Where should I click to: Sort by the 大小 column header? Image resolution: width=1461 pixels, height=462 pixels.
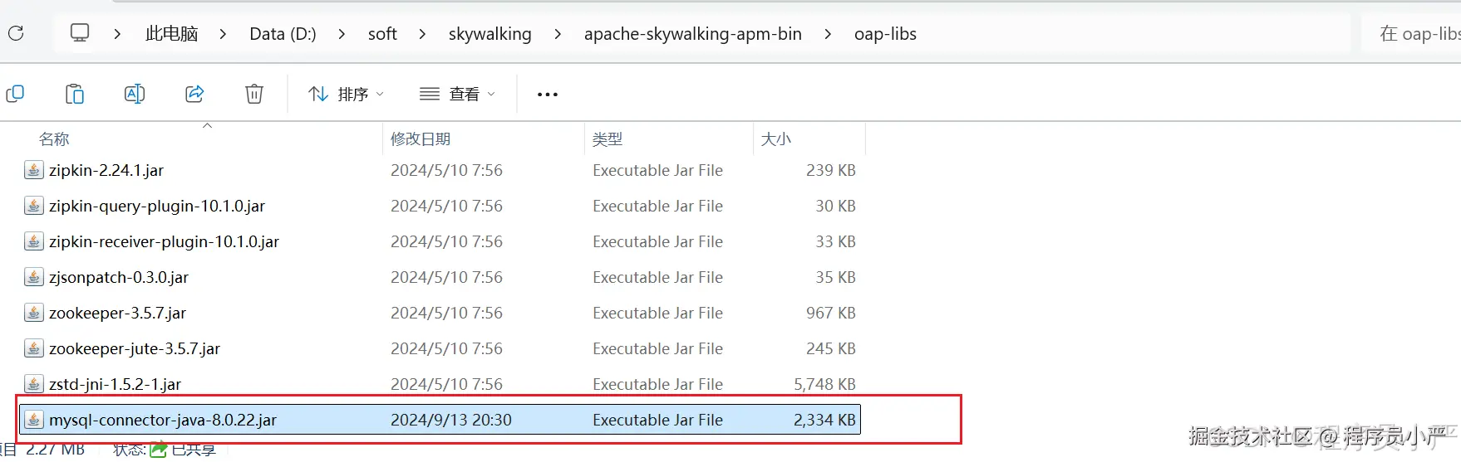776,139
